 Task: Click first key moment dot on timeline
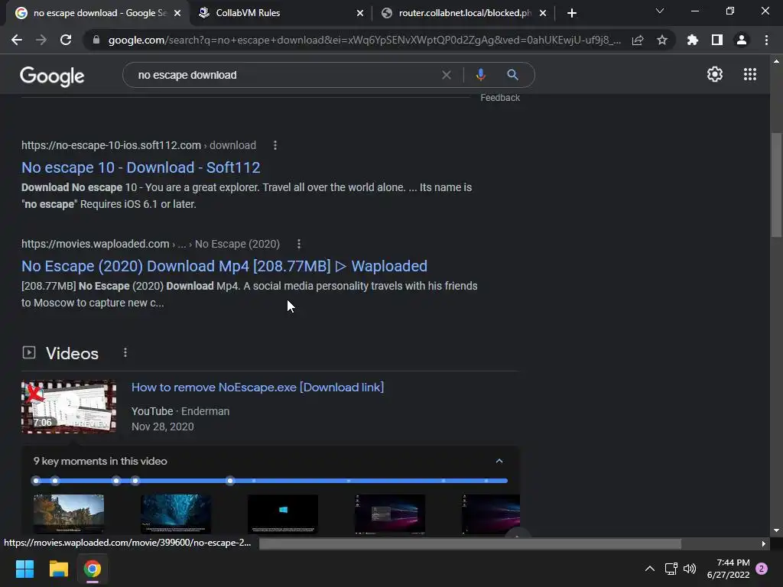pyautogui.click(x=36, y=481)
